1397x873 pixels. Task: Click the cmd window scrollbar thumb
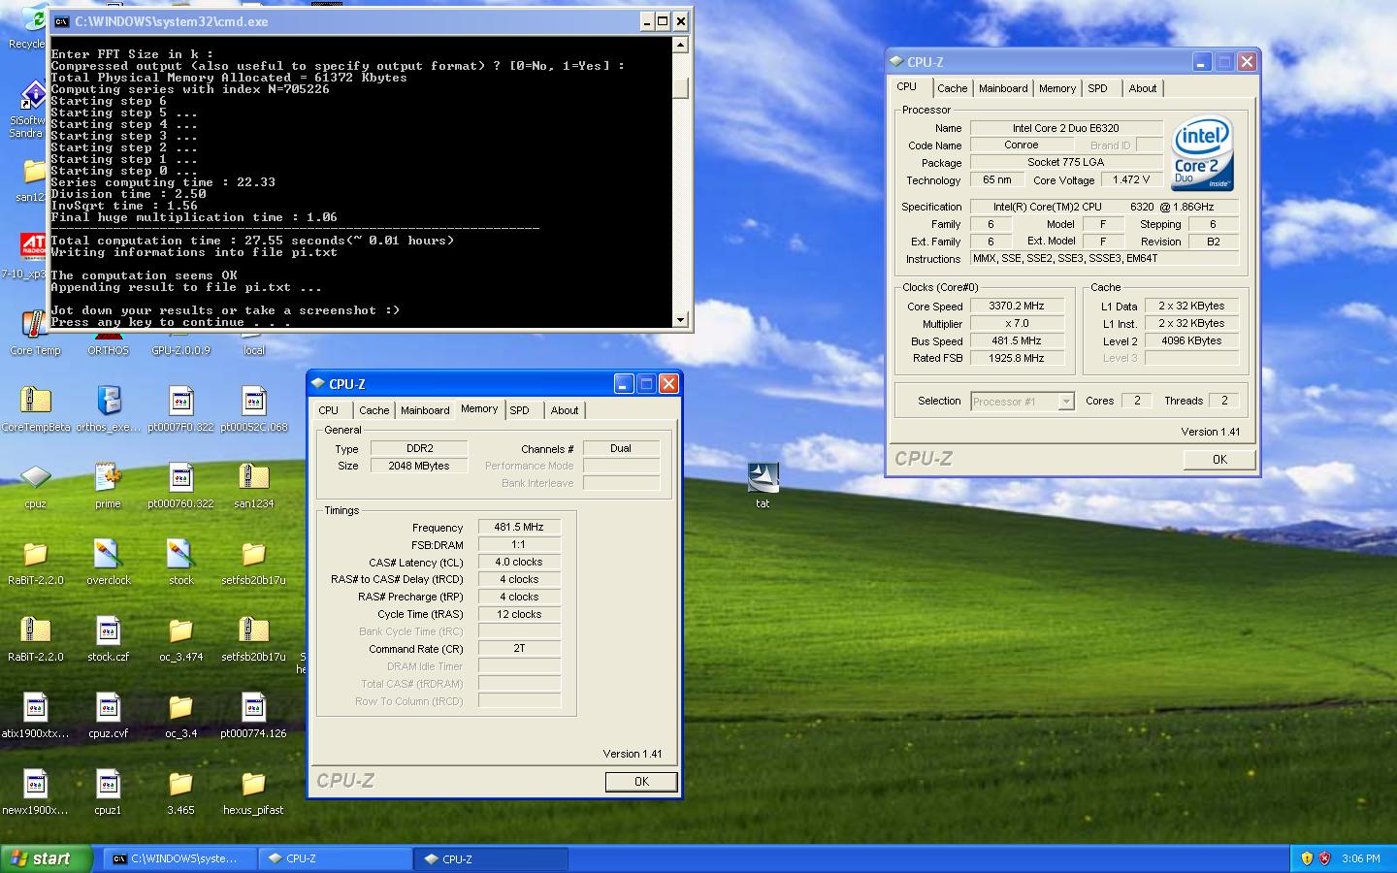[x=680, y=88]
